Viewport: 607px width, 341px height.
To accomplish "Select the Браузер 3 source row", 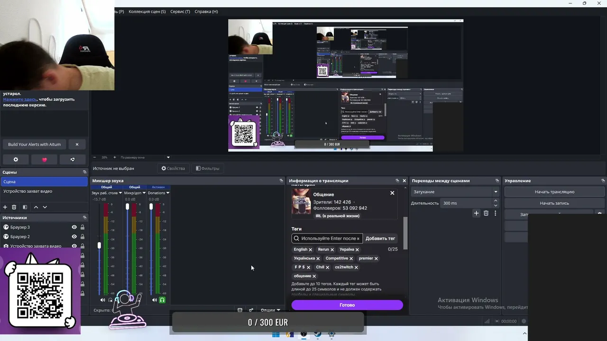I will click(x=45, y=227).
